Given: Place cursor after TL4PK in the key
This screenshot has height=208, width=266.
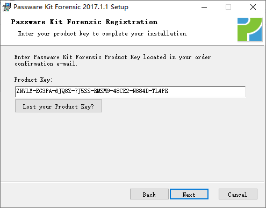Looking at the screenshot, I should tap(169, 91).
